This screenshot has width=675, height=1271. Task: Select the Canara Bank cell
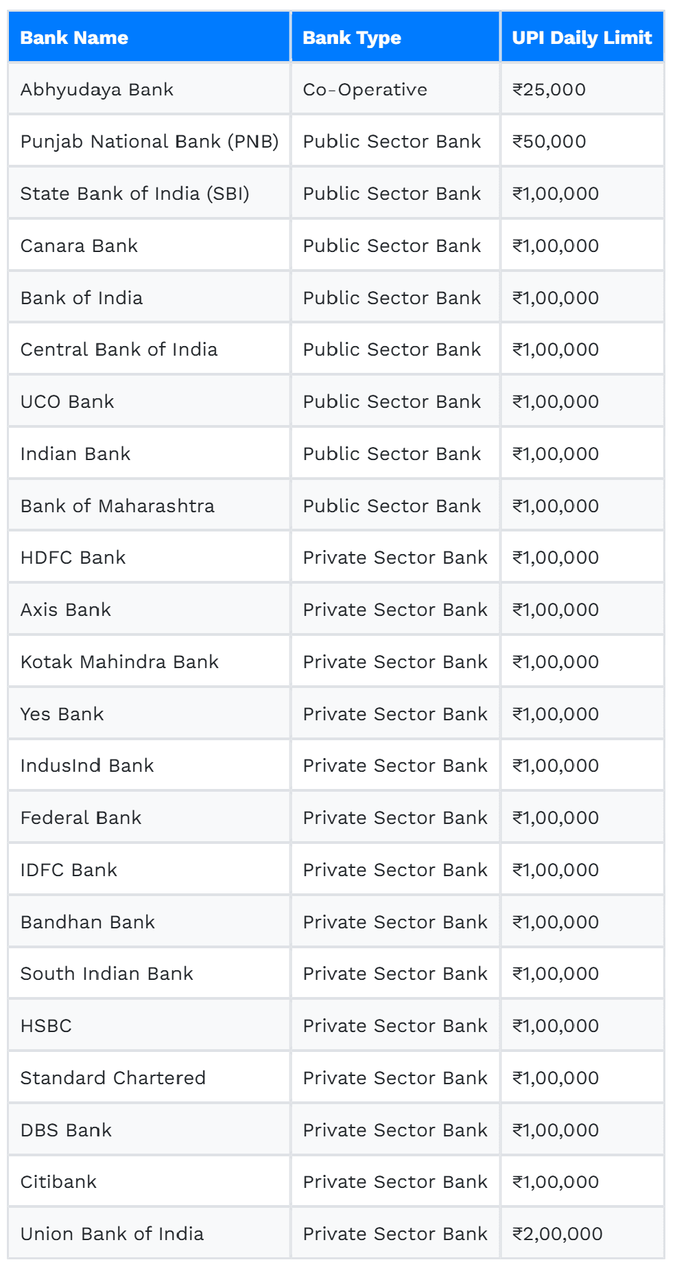point(150,246)
